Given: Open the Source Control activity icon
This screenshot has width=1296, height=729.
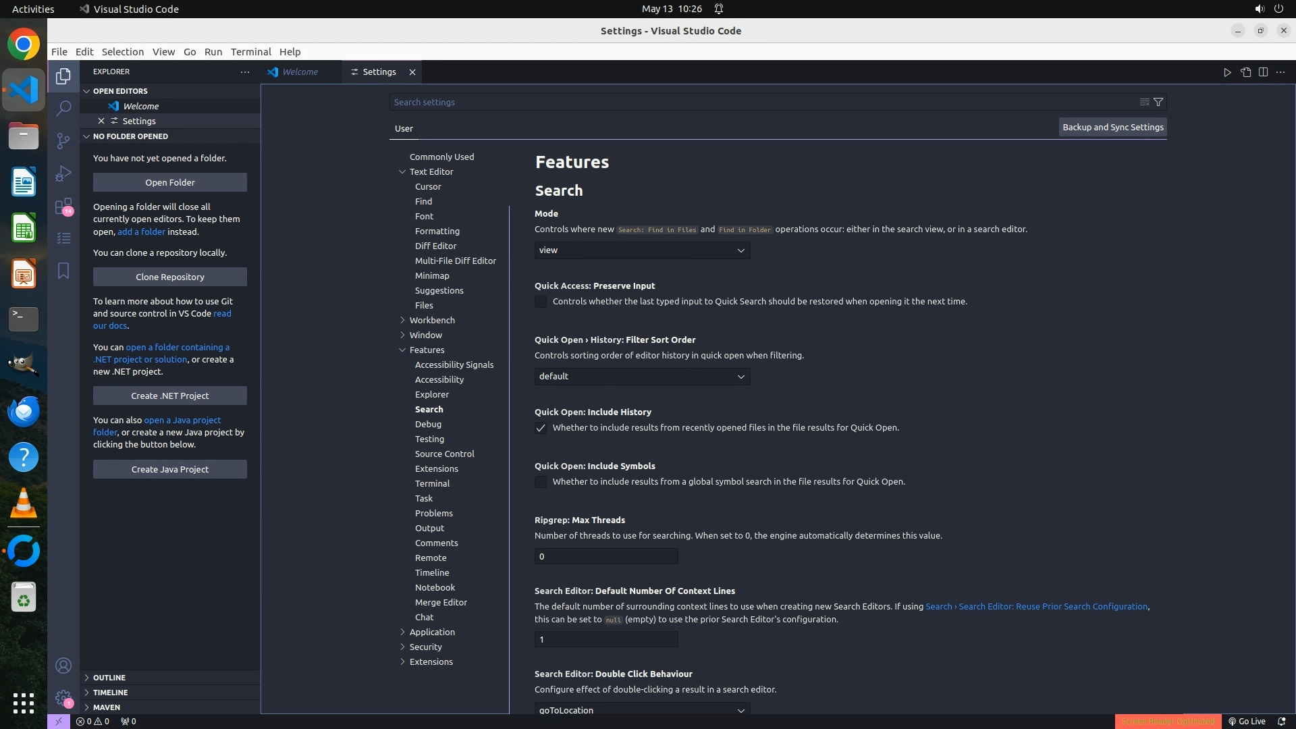Looking at the screenshot, I should [63, 140].
